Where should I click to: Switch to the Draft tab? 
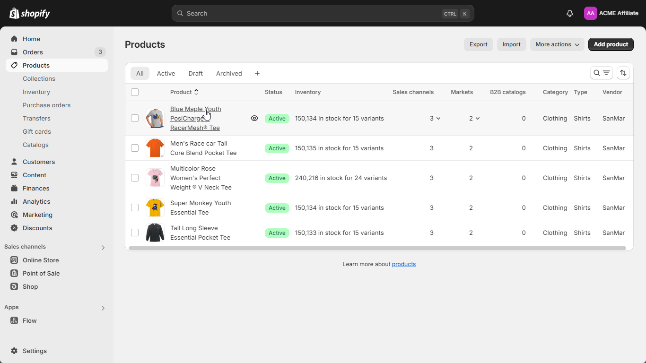pos(195,73)
